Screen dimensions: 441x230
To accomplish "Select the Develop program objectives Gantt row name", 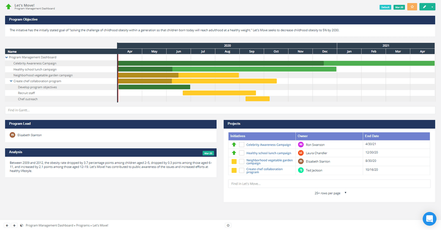I will point(38,87).
